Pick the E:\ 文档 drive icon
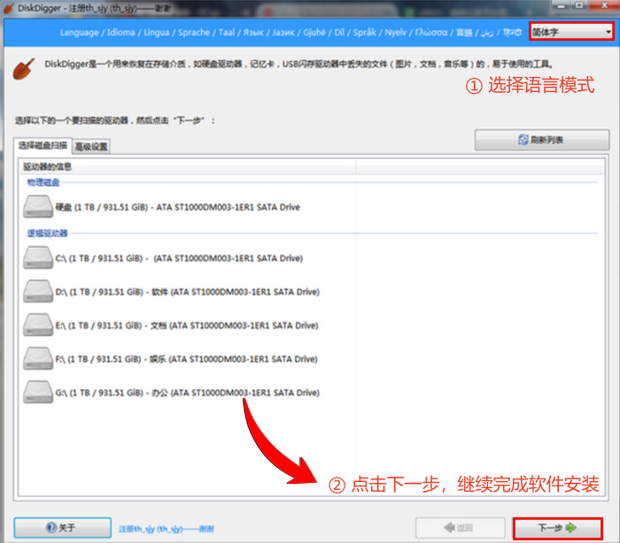The image size is (620, 543). click(x=39, y=325)
